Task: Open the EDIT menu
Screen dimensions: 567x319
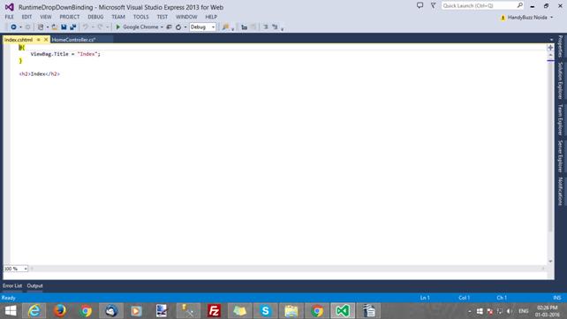Action: (26, 17)
